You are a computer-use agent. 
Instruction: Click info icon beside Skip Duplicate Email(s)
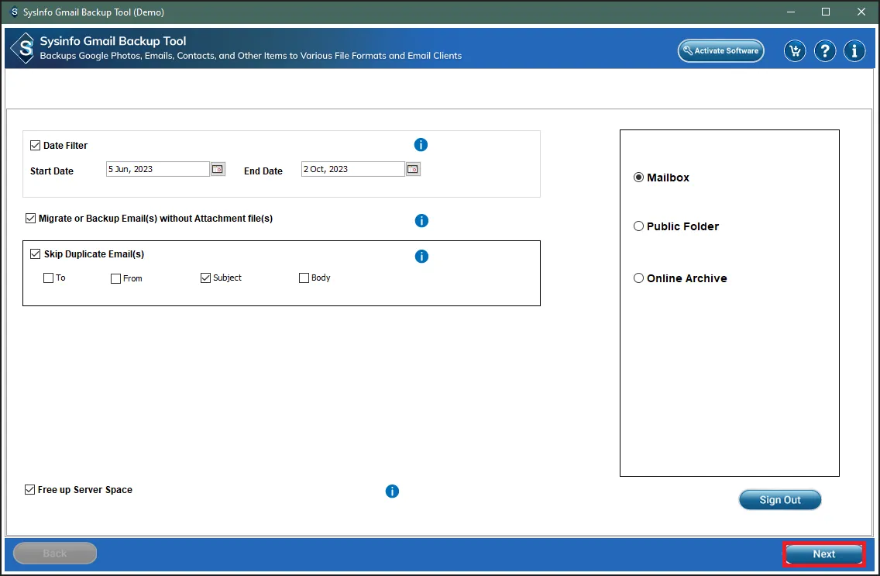421,257
